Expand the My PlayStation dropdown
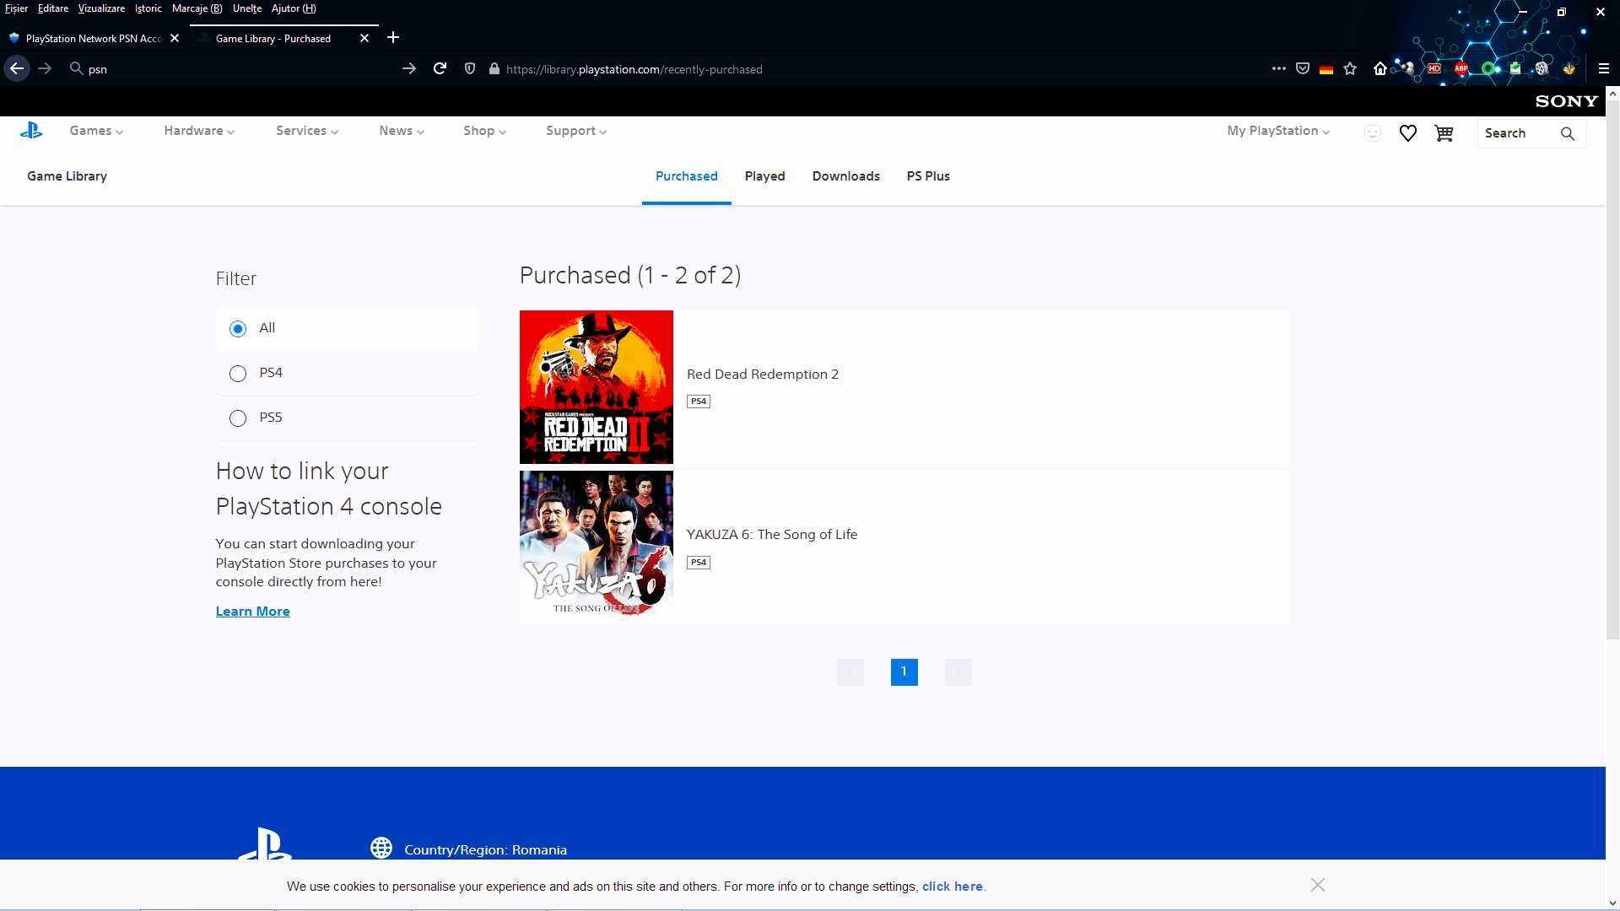 (x=1278, y=131)
